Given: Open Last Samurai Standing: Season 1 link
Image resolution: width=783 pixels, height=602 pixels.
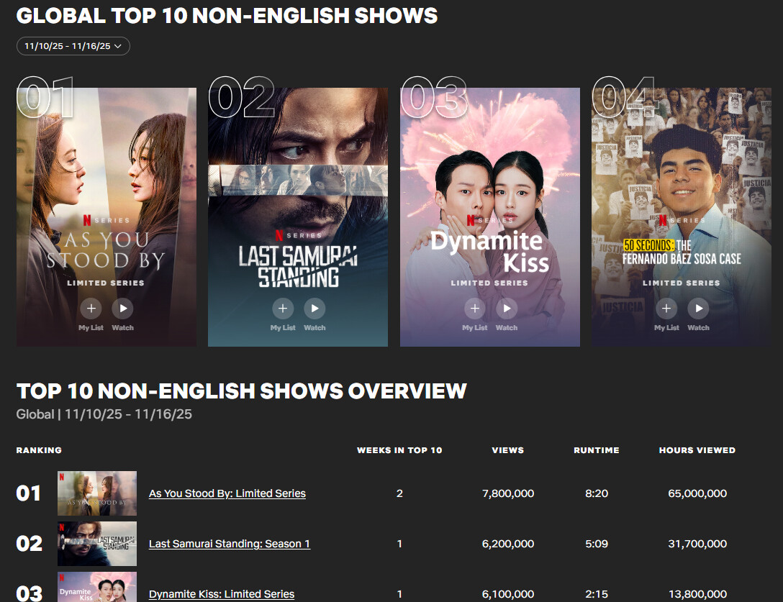Looking at the screenshot, I should (229, 544).
